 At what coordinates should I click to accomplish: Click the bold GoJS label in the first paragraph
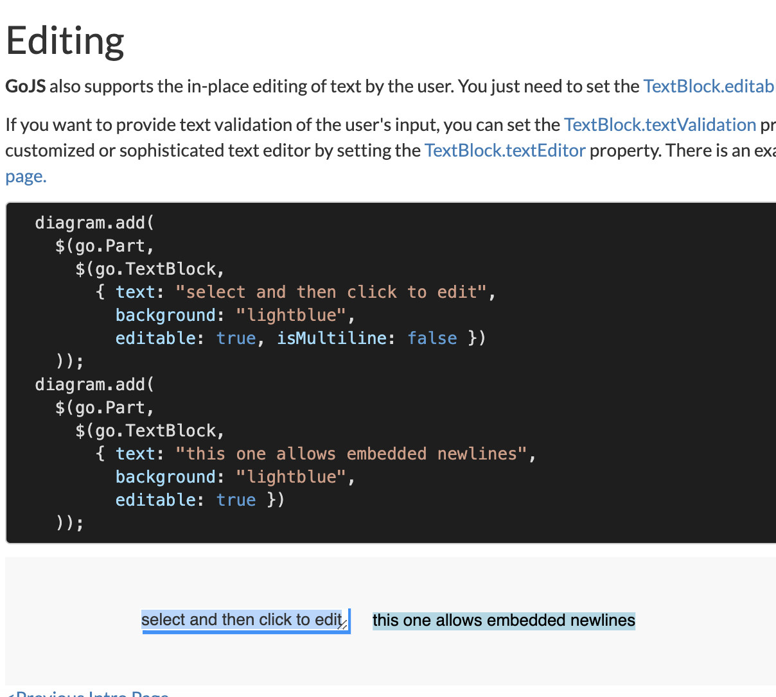click(24, 86)
